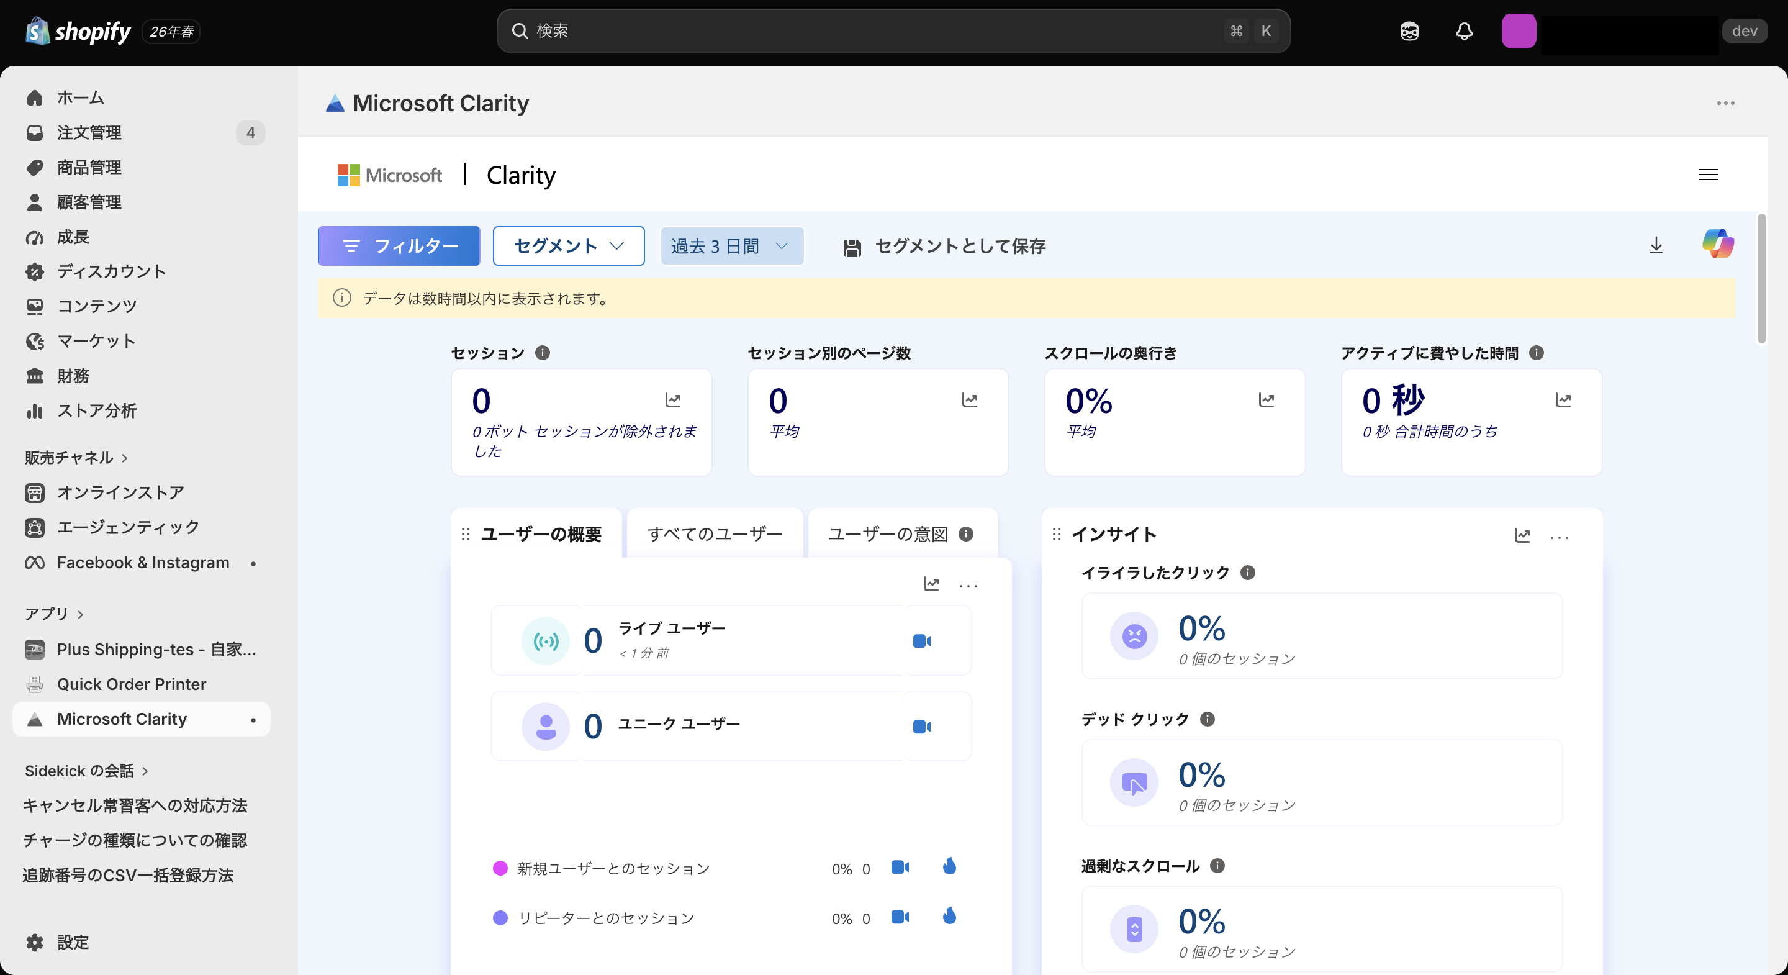The height and width of the screenshot is (975, 1788).
Task: Click the Shopify logo
Action: tap(78, 31)
